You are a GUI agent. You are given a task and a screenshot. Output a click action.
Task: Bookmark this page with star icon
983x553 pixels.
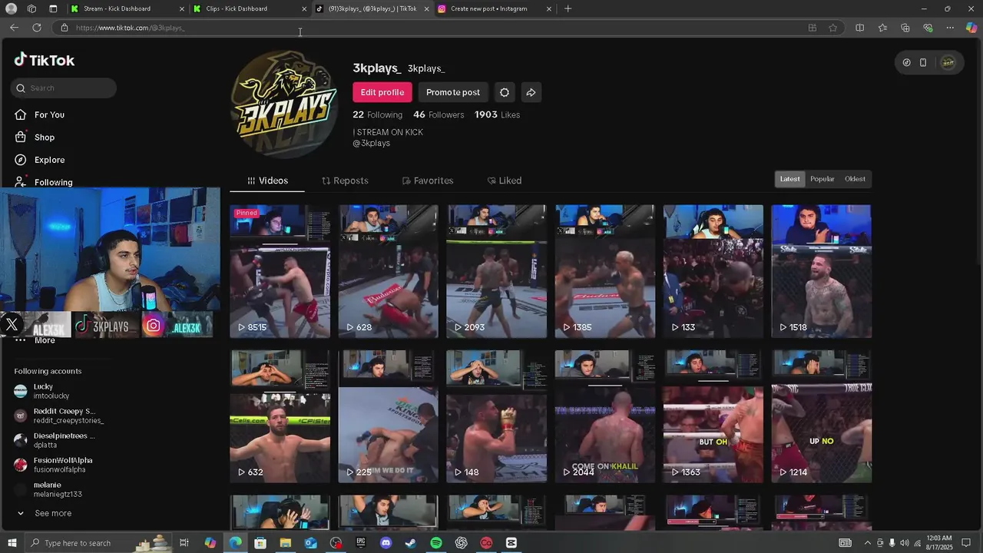pyautogui.click(x=833, y=28)
